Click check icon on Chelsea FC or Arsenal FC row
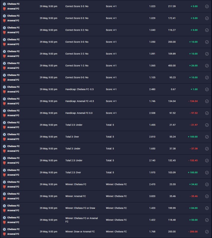 click(207, 220)
